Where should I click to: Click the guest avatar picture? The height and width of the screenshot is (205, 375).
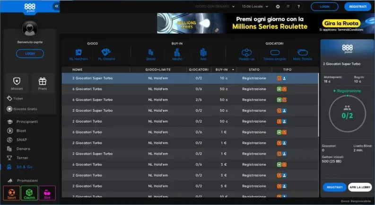[30, 28]
